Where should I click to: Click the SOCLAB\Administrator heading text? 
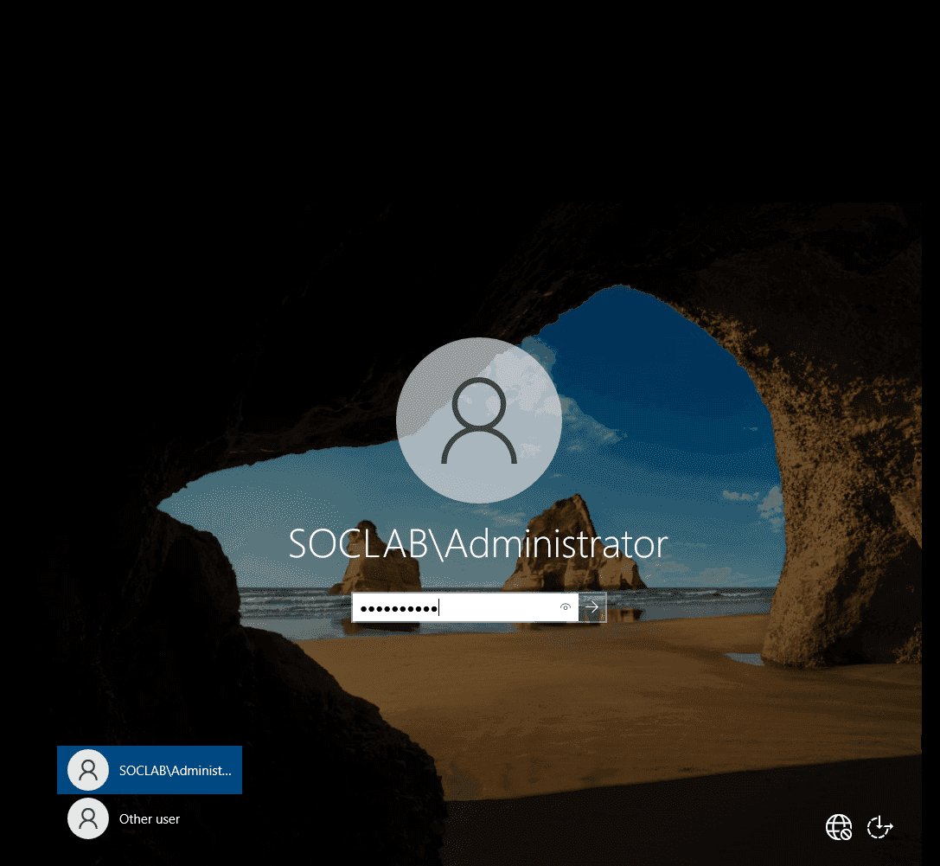click(x=478, y=544)
